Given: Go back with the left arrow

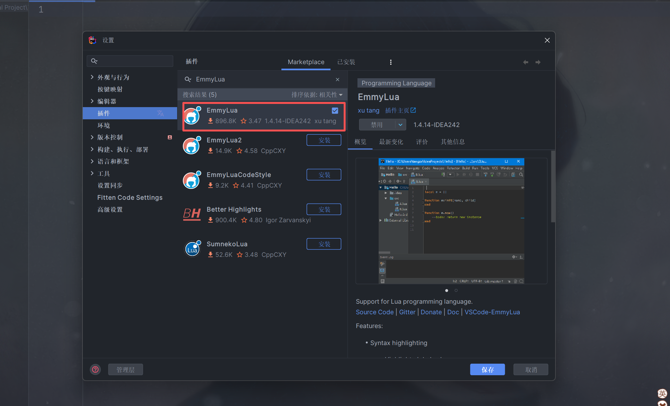Looking at the screenshot, I should (x=526, y=62).
